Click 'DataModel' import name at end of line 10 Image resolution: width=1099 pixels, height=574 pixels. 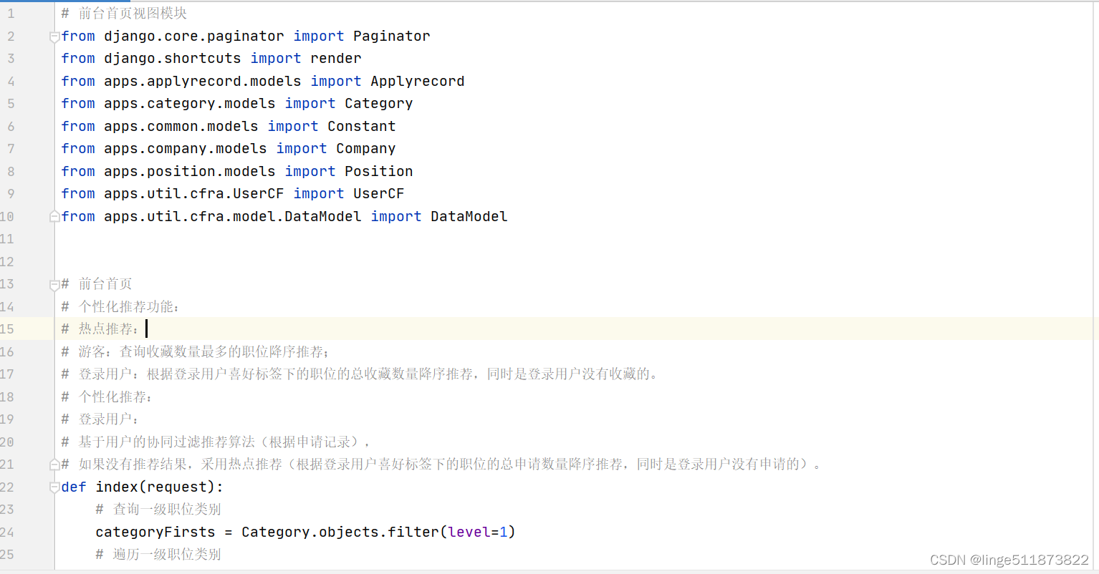coord(469,216)
